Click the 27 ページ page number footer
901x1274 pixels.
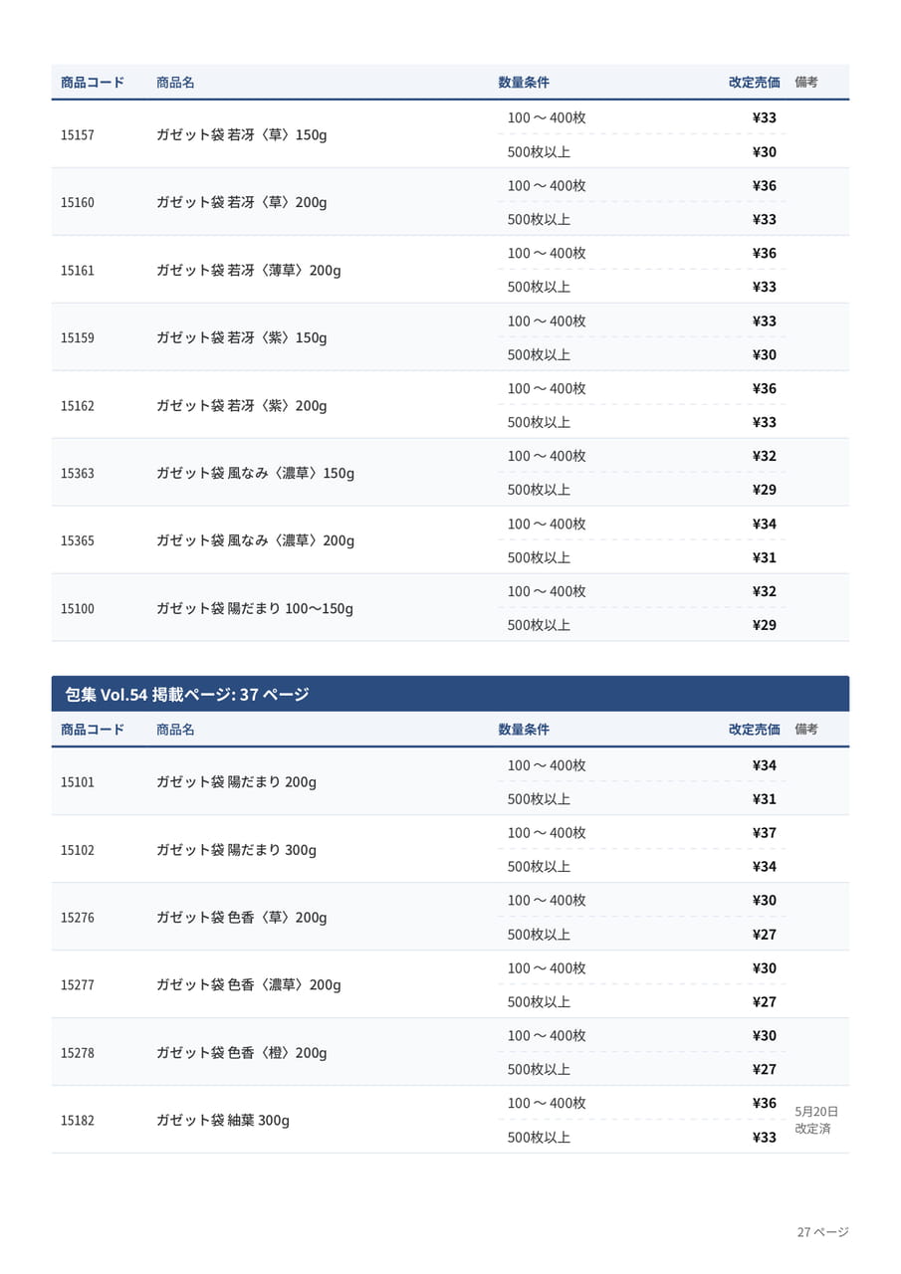click(x=822, y=1232)
